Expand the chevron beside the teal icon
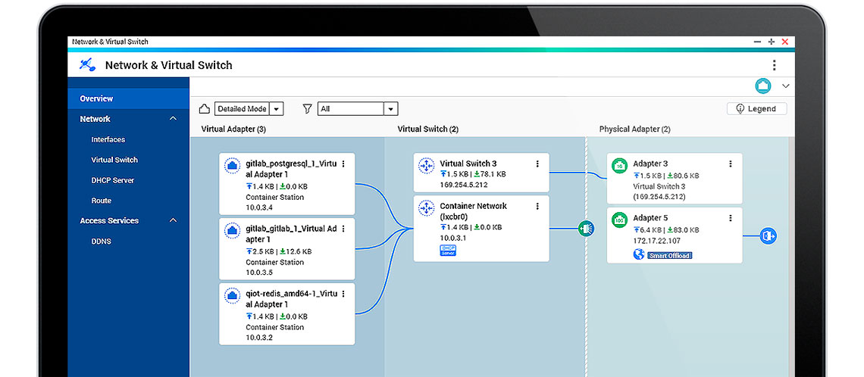 tap(785, 86)
